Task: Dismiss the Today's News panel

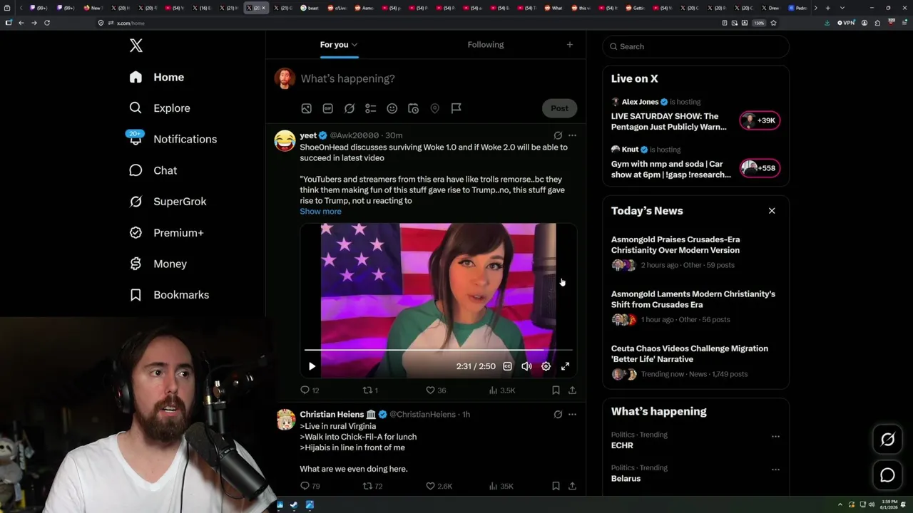Action: pos(772,211)
